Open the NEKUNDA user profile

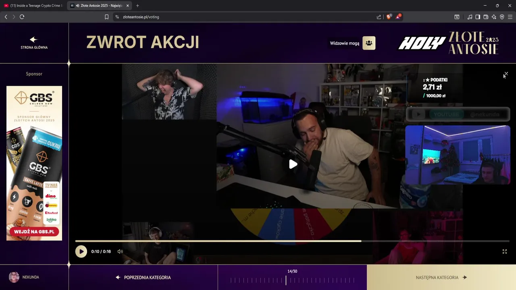click(x=24, y=277)
